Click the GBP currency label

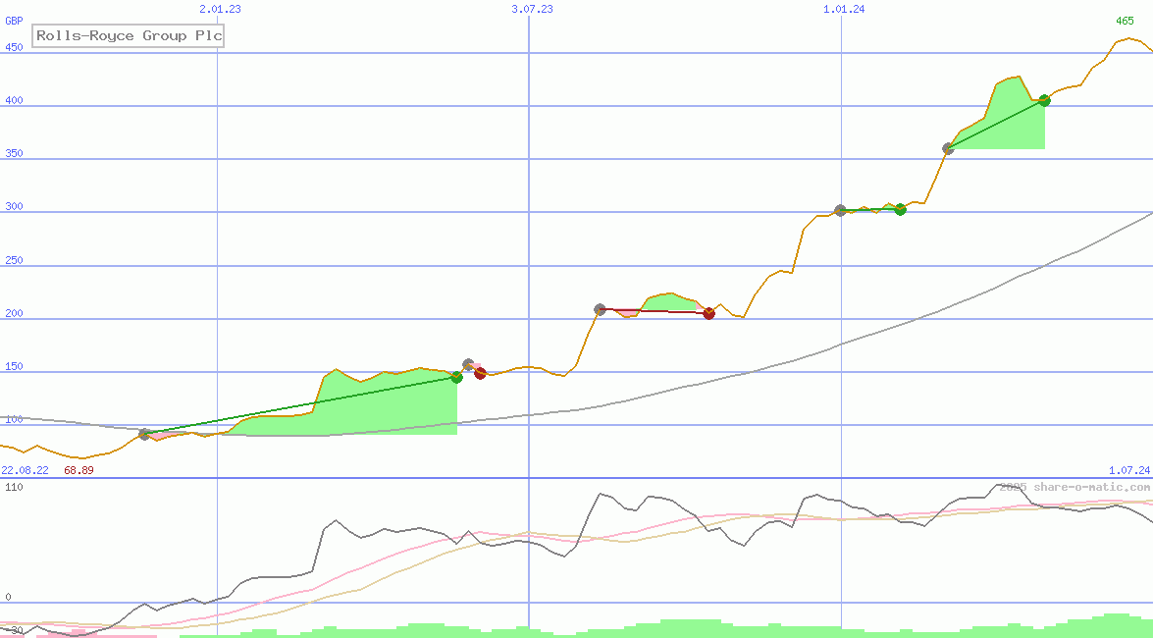coord(14,21)
